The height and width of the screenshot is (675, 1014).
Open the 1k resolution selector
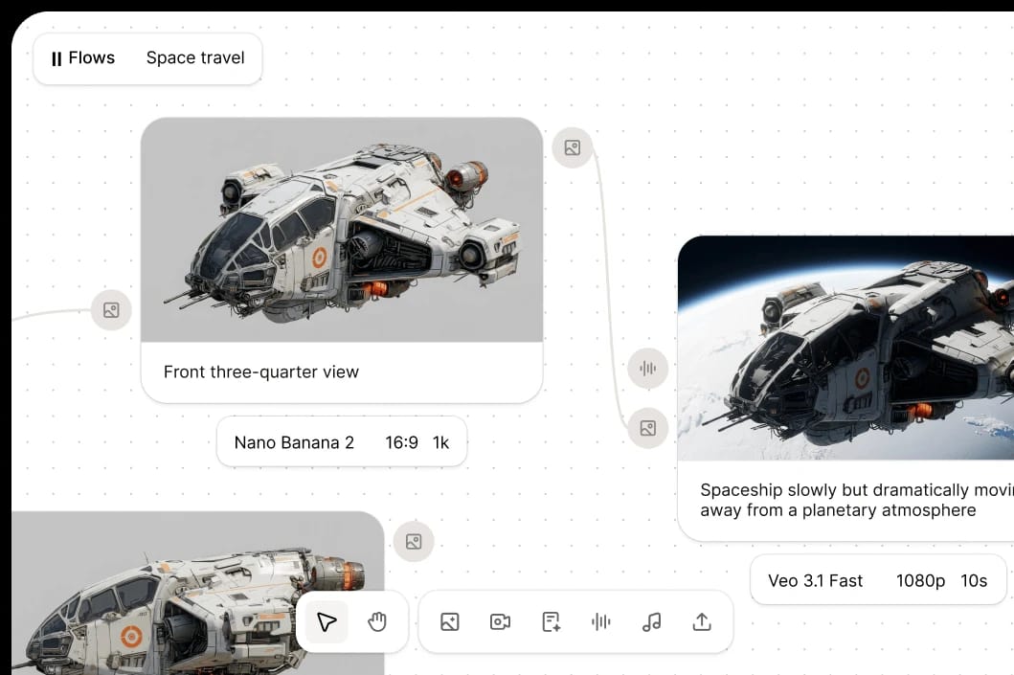(x=440, y=442)
